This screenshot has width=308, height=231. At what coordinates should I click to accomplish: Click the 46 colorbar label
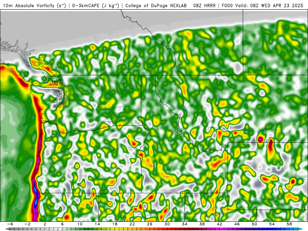coord(237,224)
